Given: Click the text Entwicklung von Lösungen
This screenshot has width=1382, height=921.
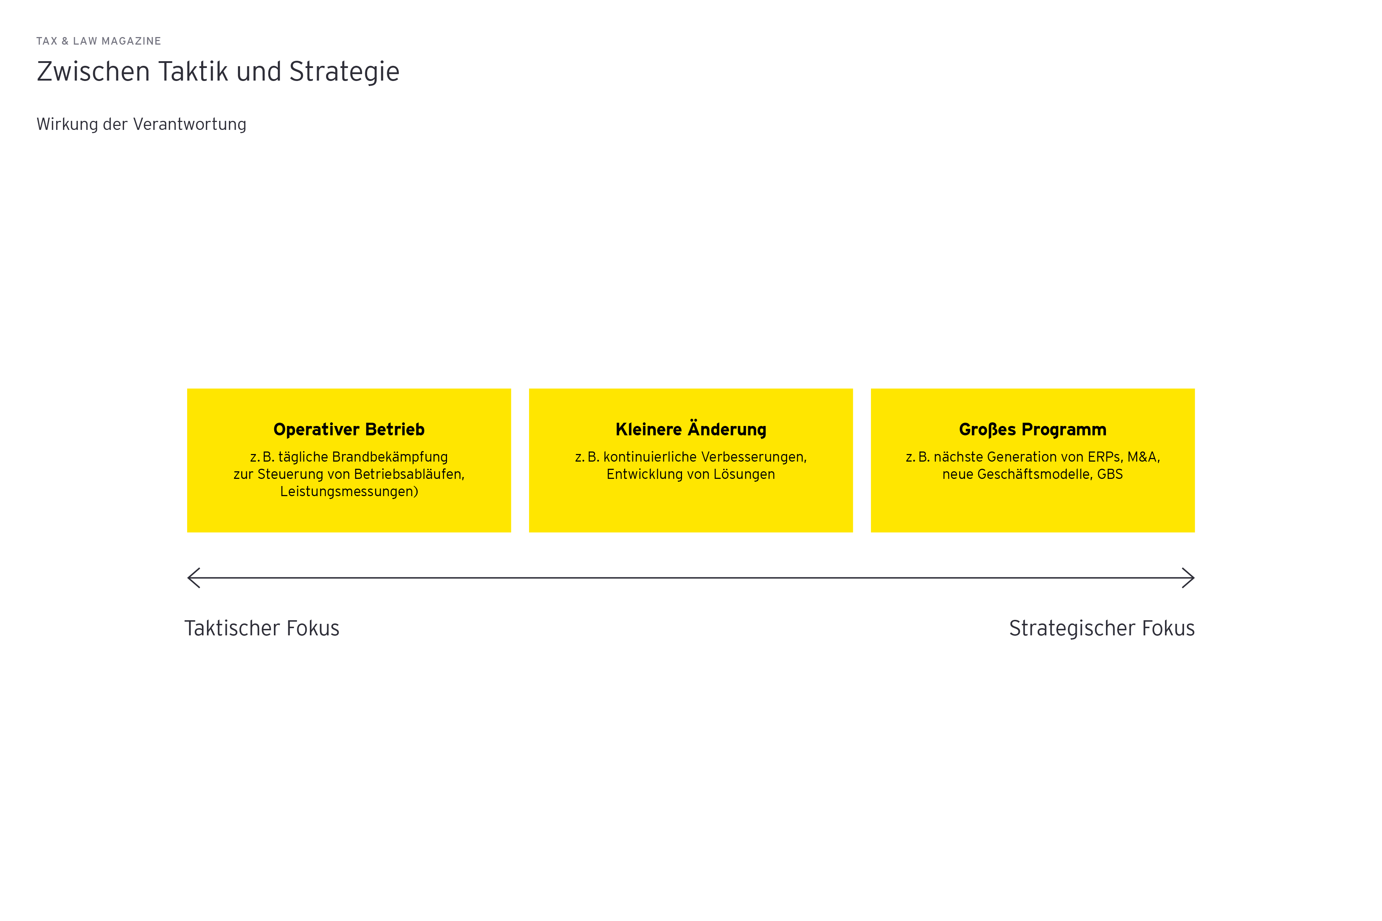Looking at the screenshot, I should pyautogui.click(x=691, y=474).
